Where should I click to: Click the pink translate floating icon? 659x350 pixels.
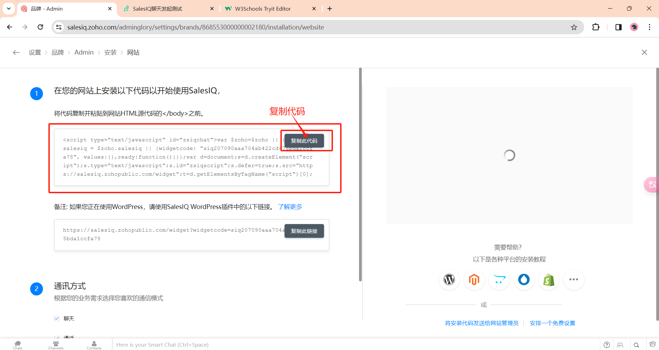tap(651, 185)
